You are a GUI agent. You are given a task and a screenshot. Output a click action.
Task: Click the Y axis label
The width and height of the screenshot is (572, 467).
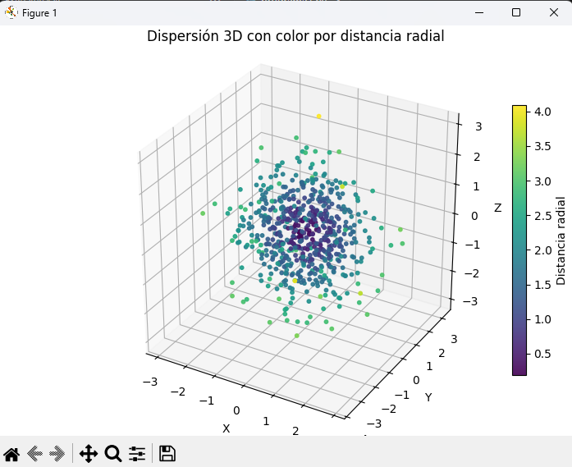[x=428, y=397]
